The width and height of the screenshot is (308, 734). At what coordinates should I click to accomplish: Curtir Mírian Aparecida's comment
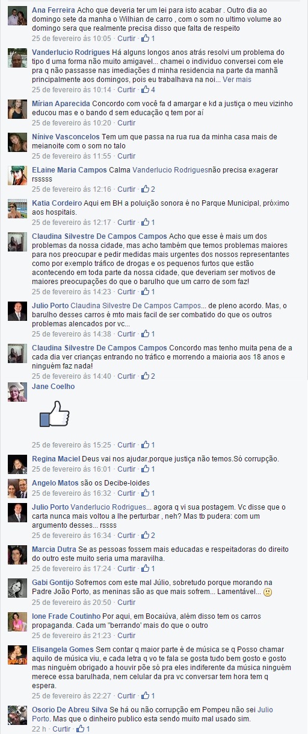[x=126, y=123]
